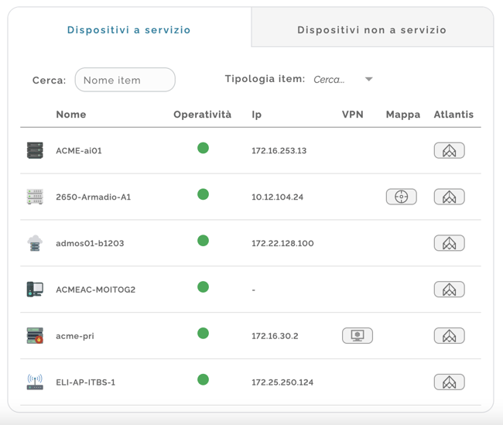Select the device name ELI-AP-ITBS-1
Viewport: 503px width, 425px height.
[86, 382]
